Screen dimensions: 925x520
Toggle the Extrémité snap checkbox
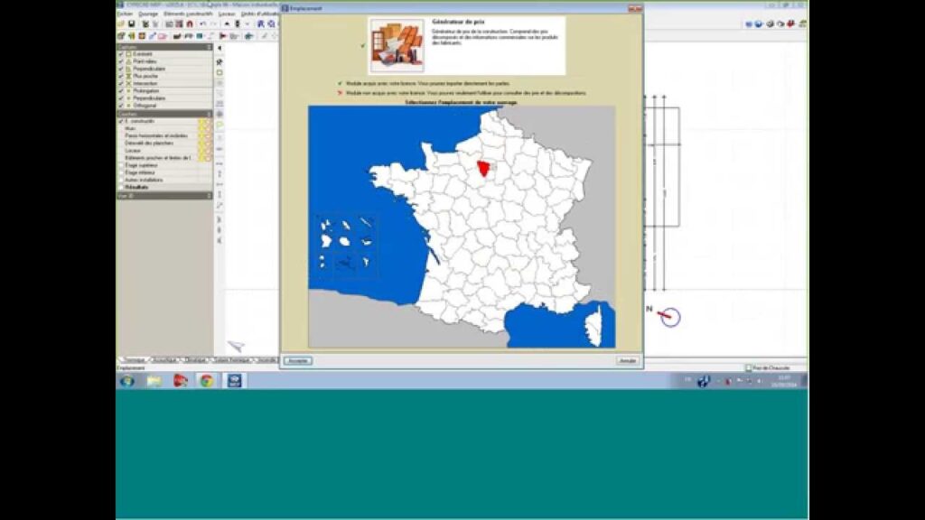pyautogui.click(x=121, y=54)
